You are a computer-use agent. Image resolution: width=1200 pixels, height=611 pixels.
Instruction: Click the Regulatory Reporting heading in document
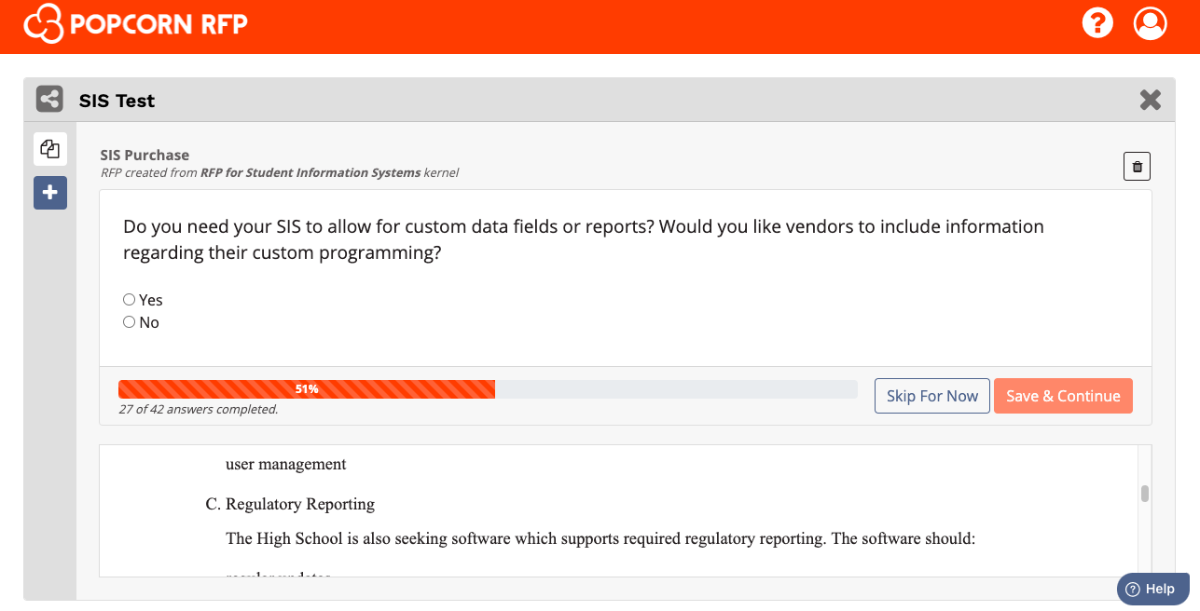pyautogui.click(x=299, y=504)
